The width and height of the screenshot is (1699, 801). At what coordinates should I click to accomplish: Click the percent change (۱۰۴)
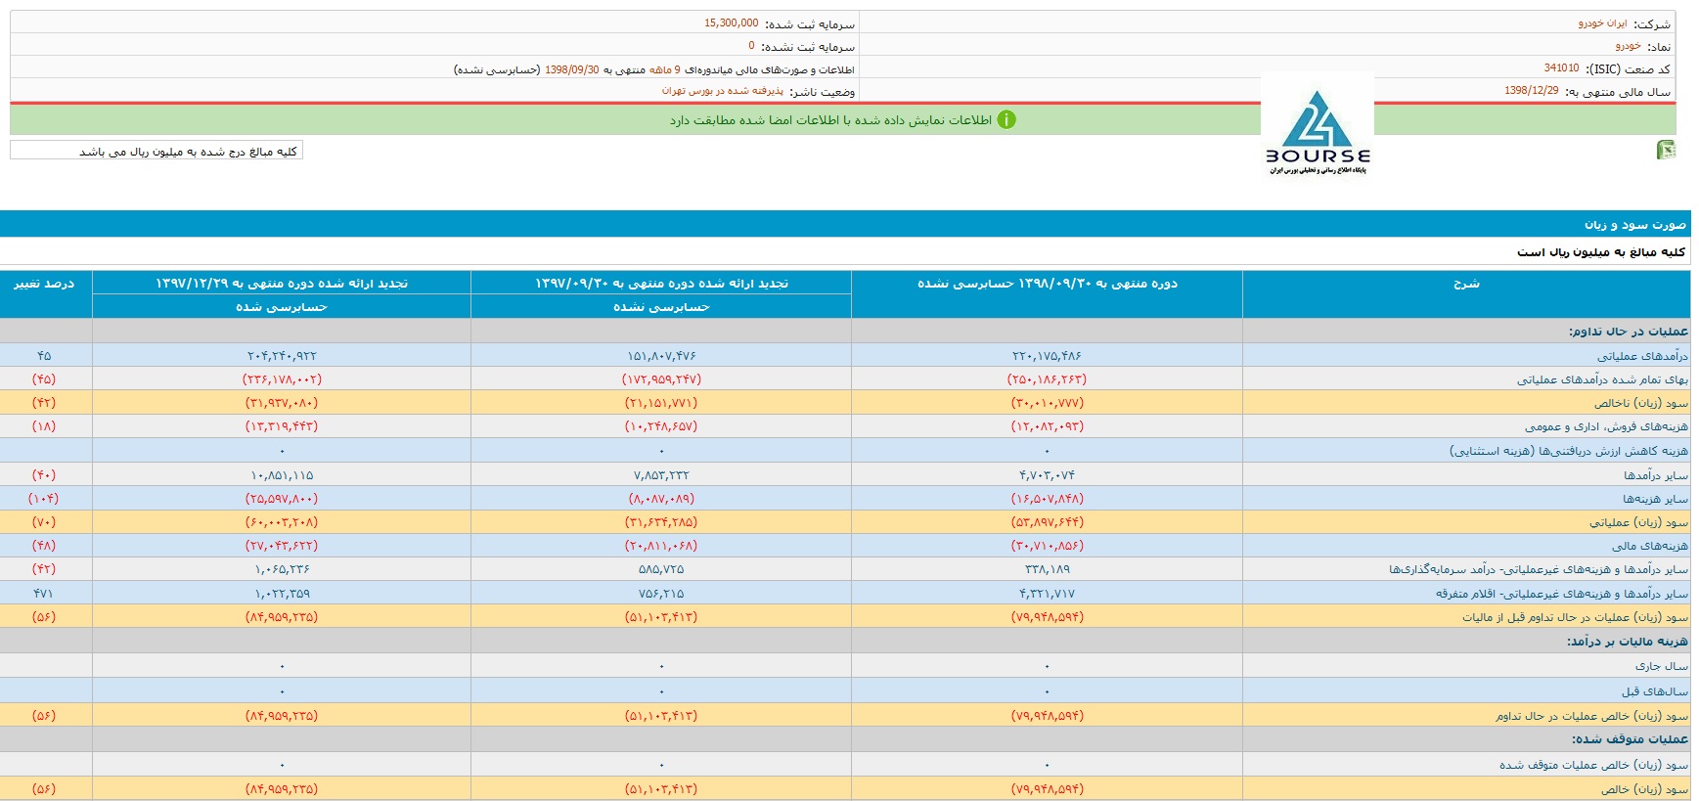point(44,499)
